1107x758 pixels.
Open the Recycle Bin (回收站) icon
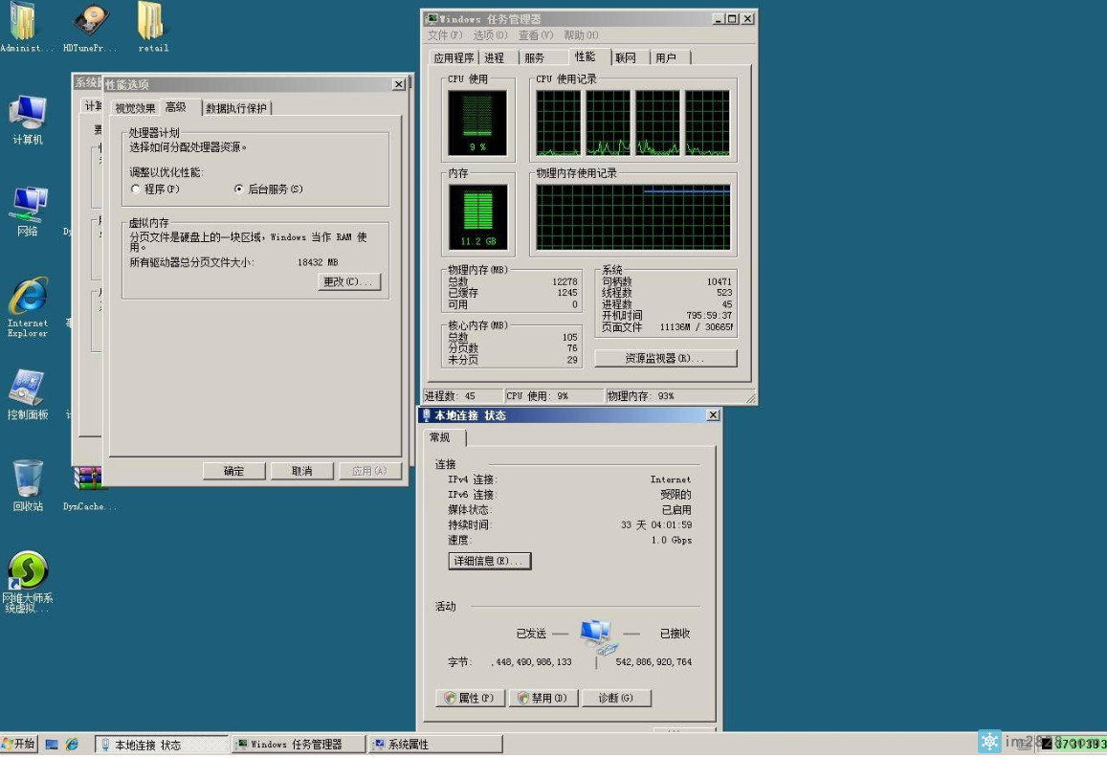[x=28, y=479]
